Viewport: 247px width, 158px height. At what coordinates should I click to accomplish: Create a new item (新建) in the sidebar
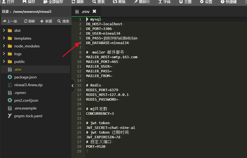[46, 21]
